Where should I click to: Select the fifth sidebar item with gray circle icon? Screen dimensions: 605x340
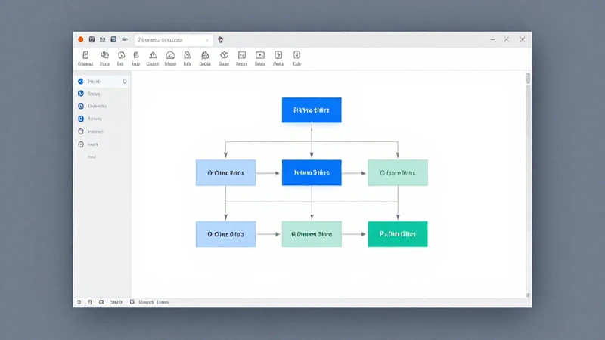click(102, 131)
